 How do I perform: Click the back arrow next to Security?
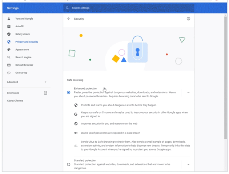69,19
